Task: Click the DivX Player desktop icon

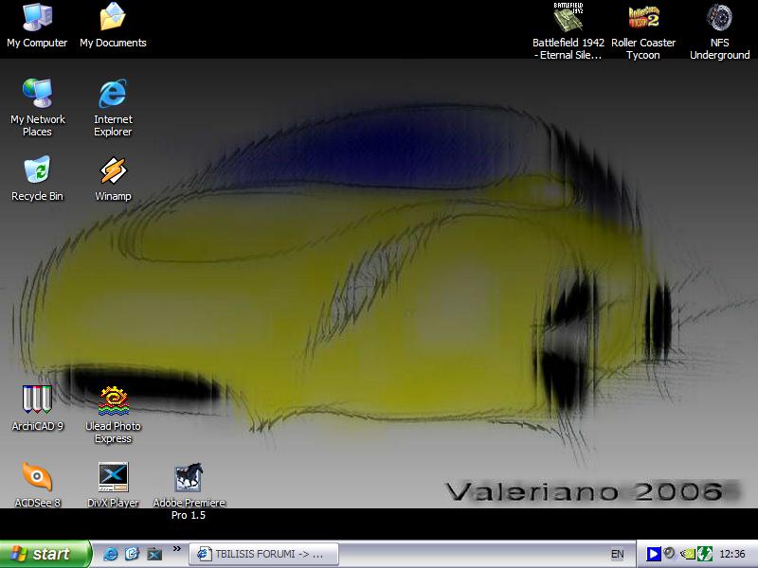Action: pyautogui.click(x=113, y=478)
